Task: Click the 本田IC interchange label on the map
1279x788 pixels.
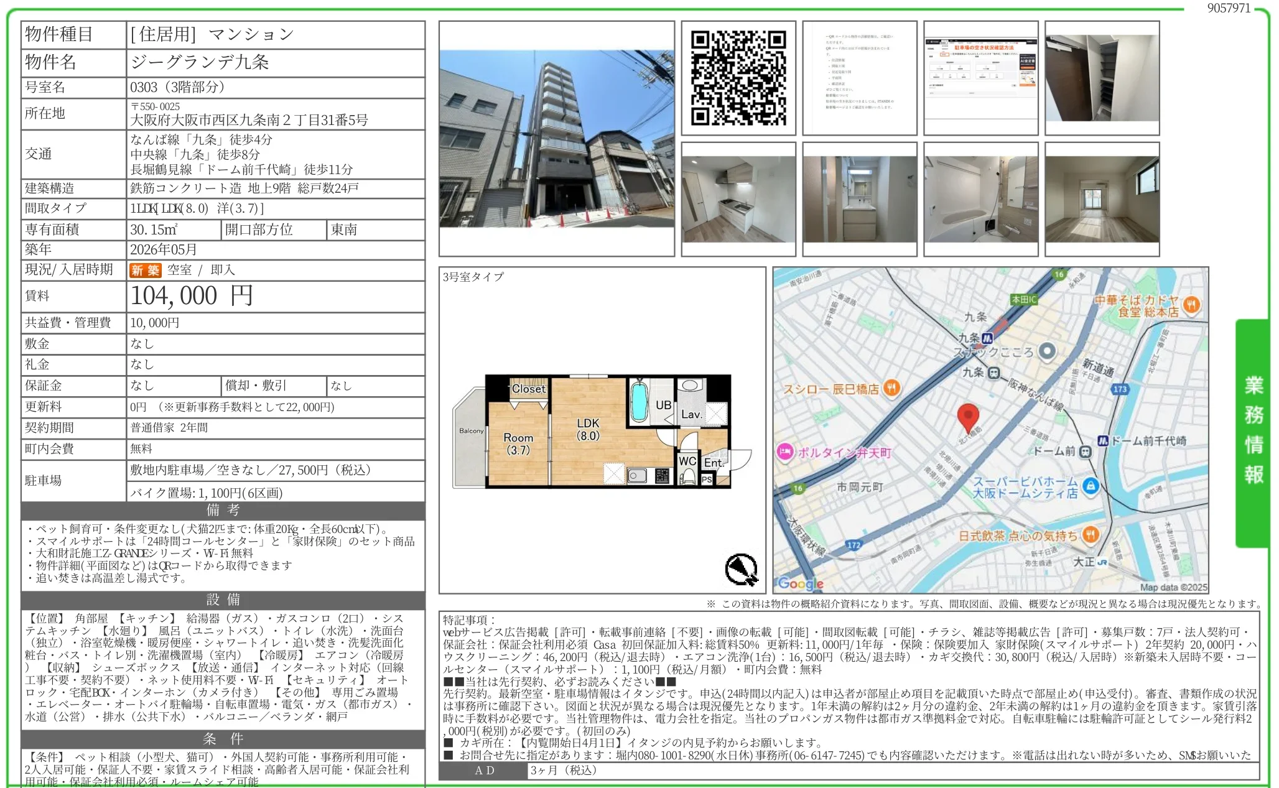Action: [1024, 299]
